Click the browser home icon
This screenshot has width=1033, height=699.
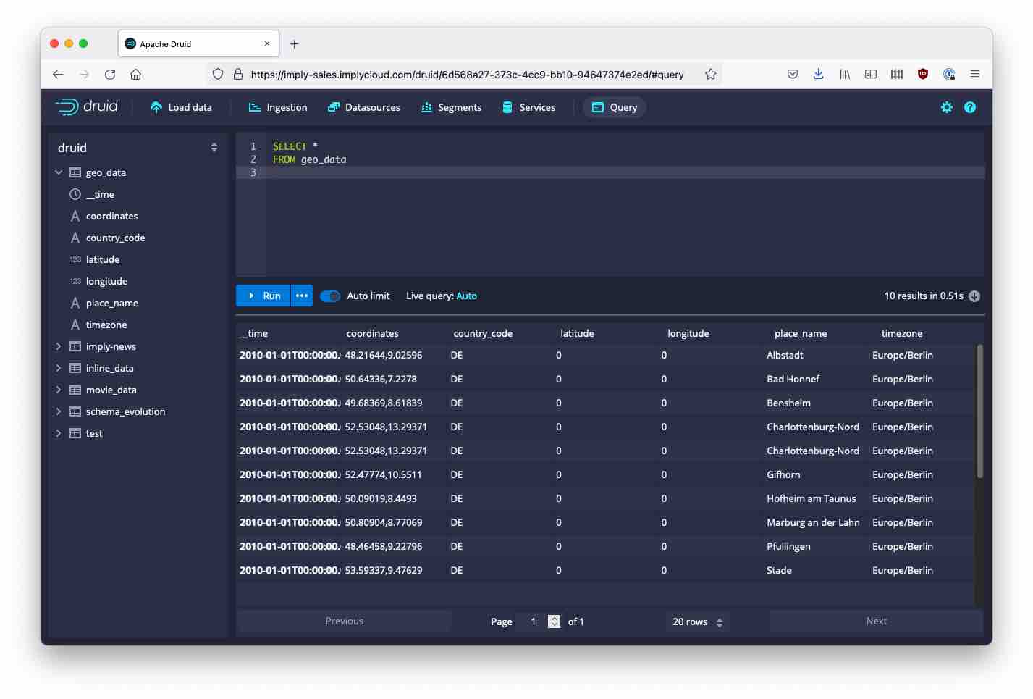point(135,74)
